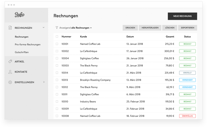
Task: Click the Einstellungen gear icon
Action: coord(10,82)
